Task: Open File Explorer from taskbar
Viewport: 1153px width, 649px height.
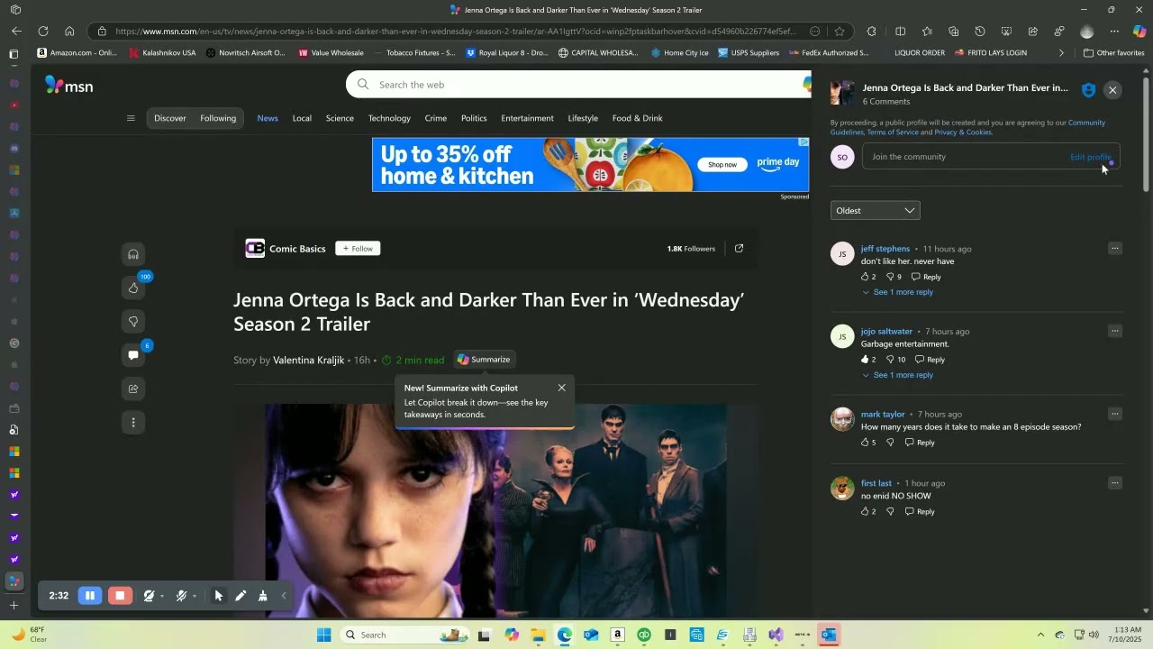Action: pos(538,635)
